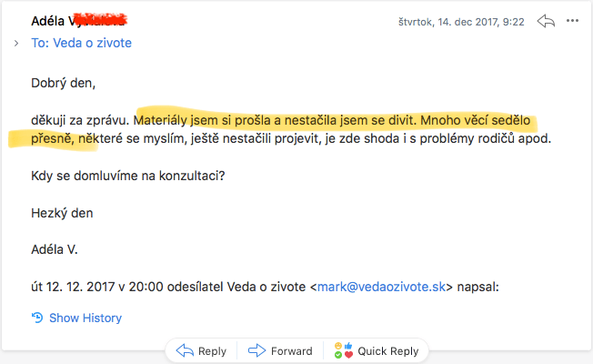Open the mark@vedaozivote.sk email link
The height and width of the screenshot is (364, 593).
[380, 286]
